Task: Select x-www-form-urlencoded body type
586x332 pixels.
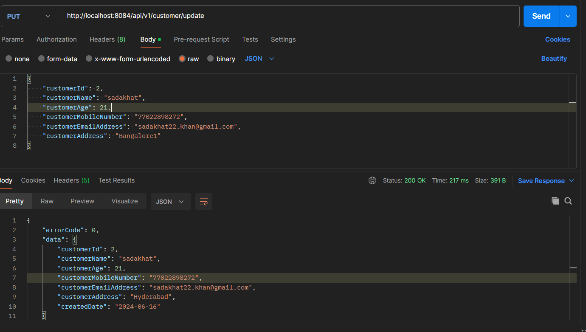Action: [89, 59]
